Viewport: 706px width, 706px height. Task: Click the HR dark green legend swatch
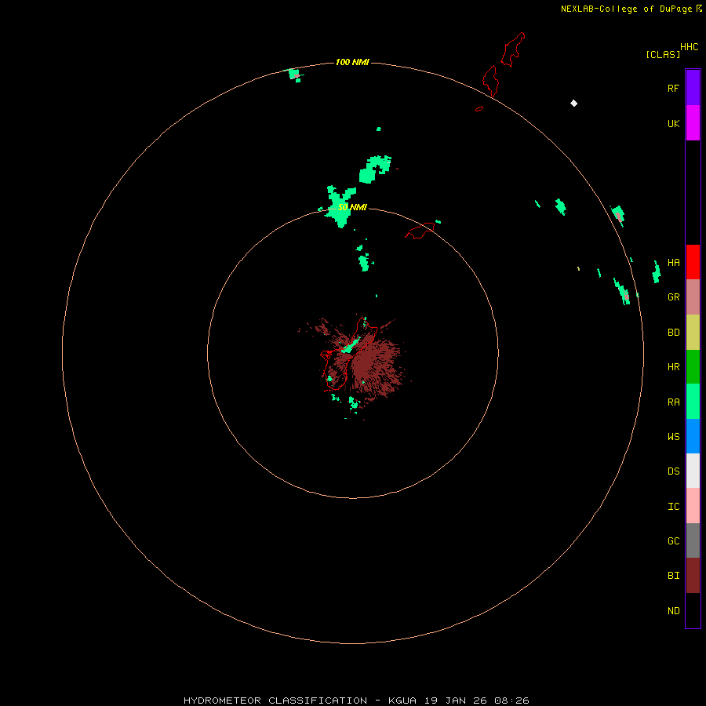click(693, 367)
